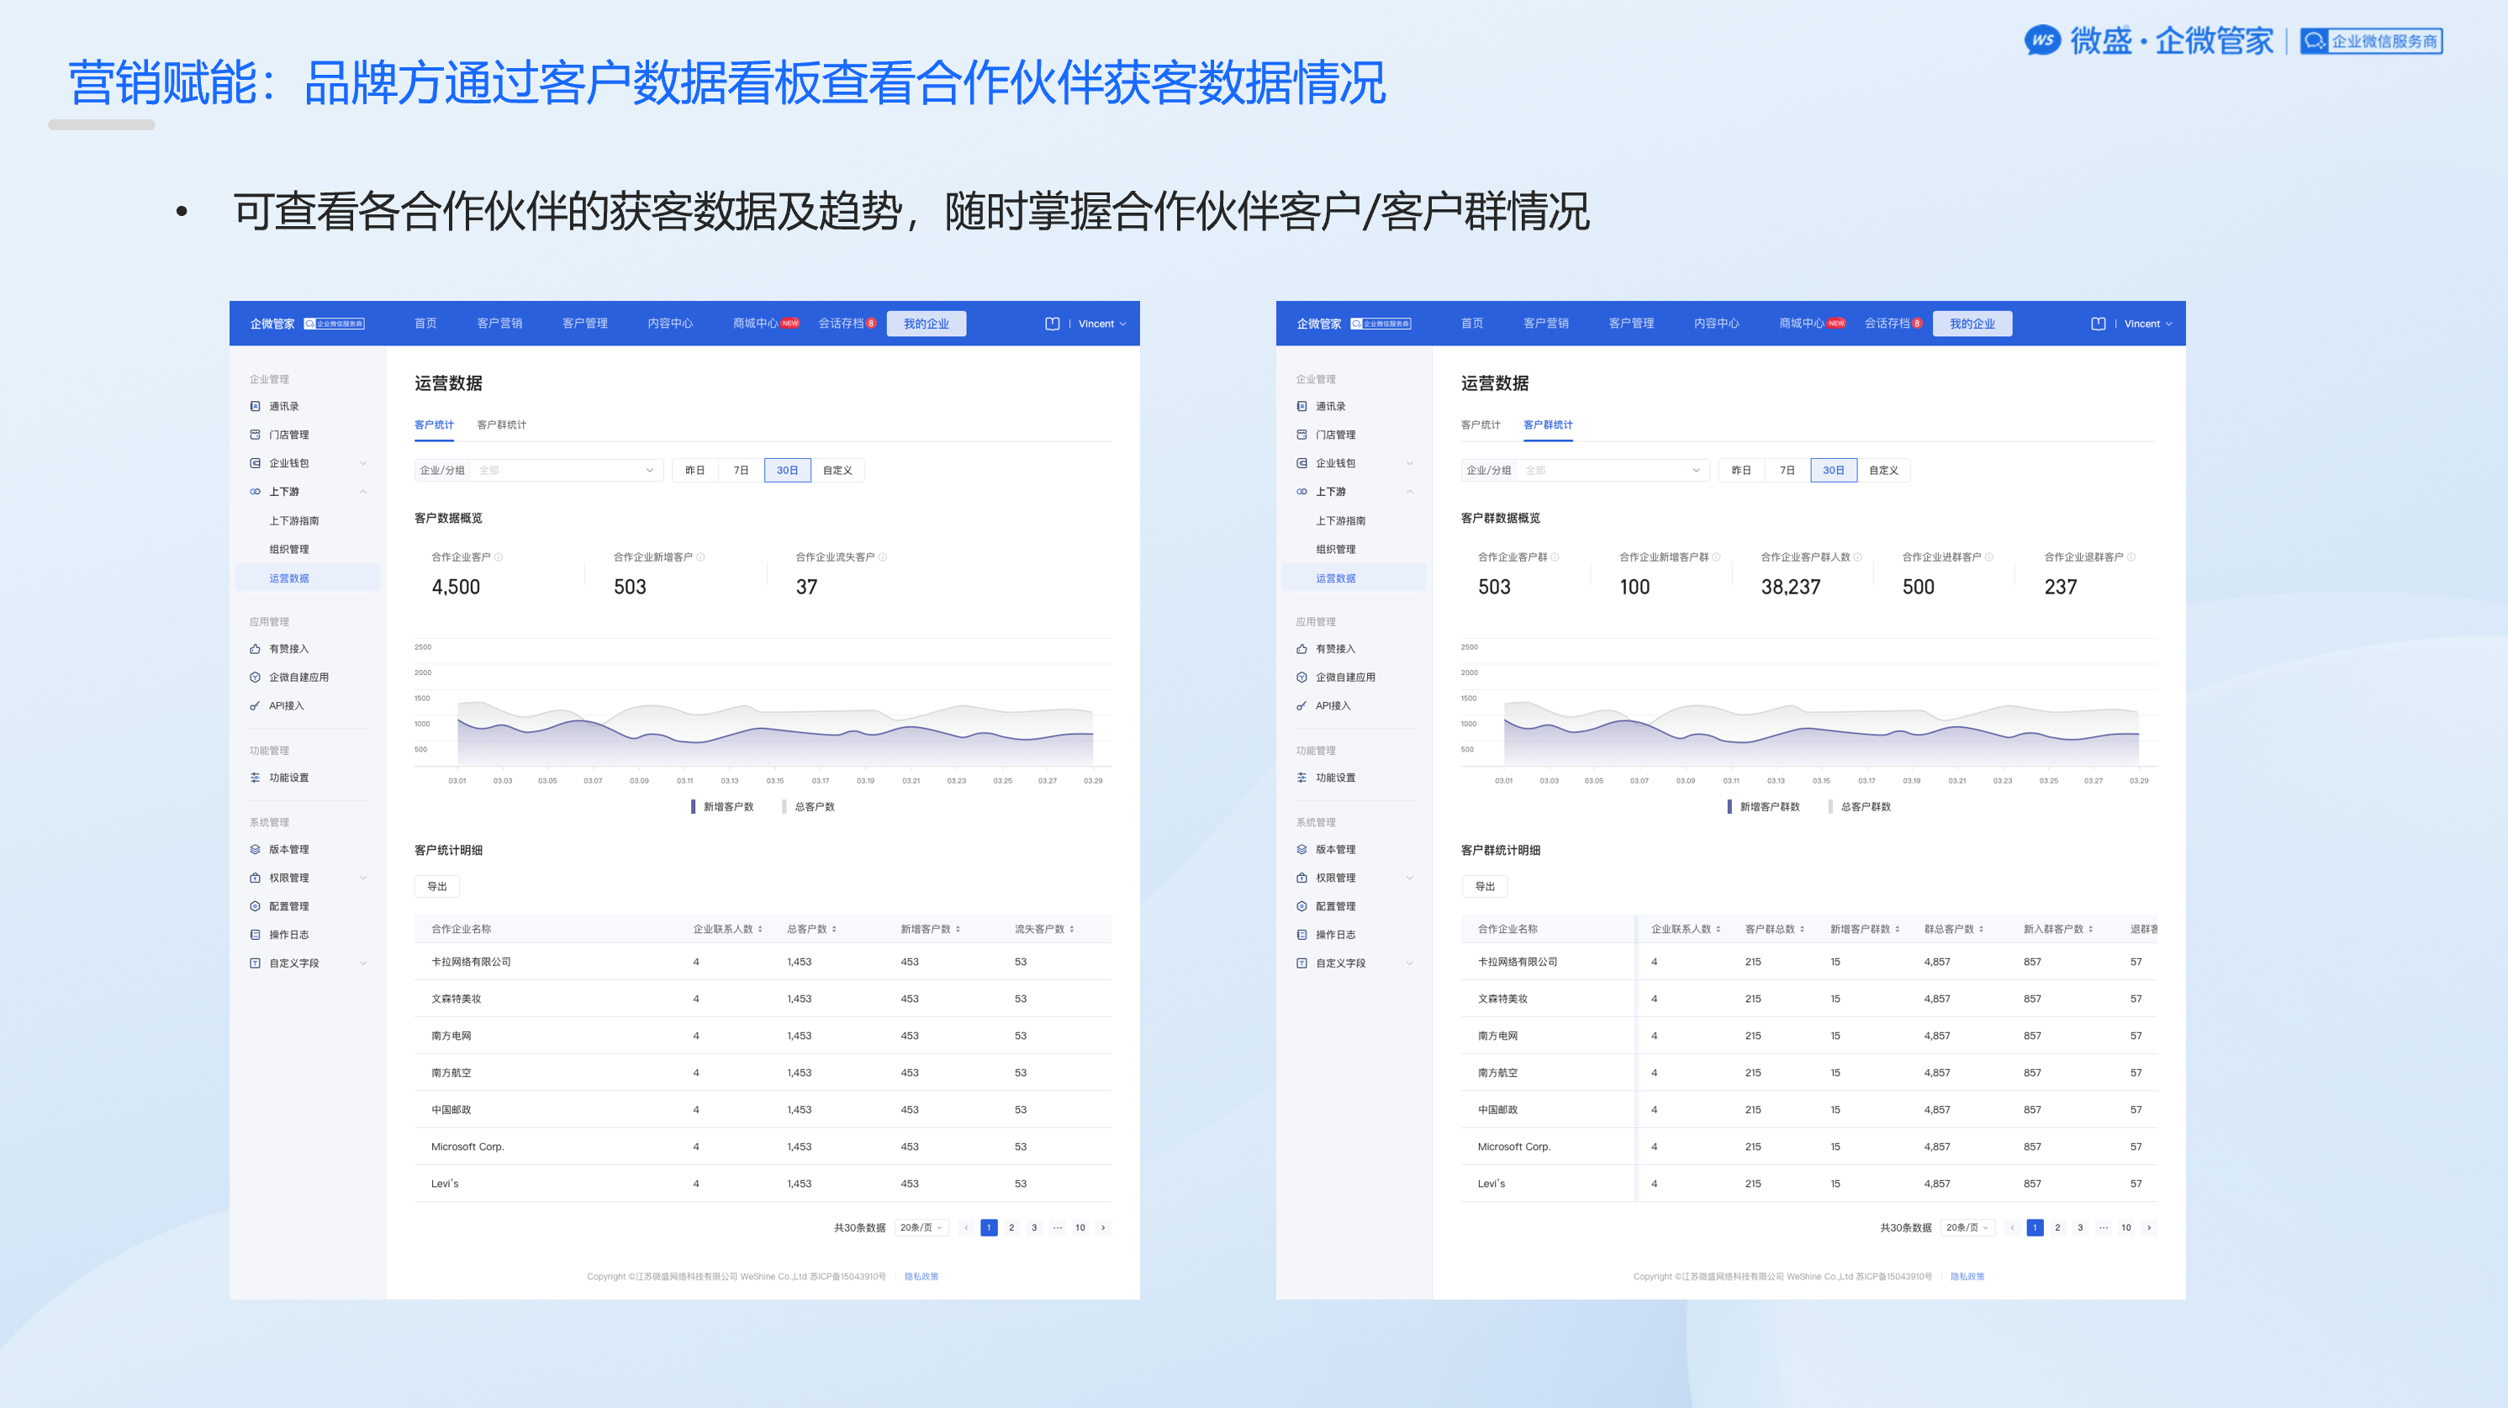Open Vincent user dropdown in left dashboard
The height and width of the screenshot is (1408, 2508).
pos(1102,324)
